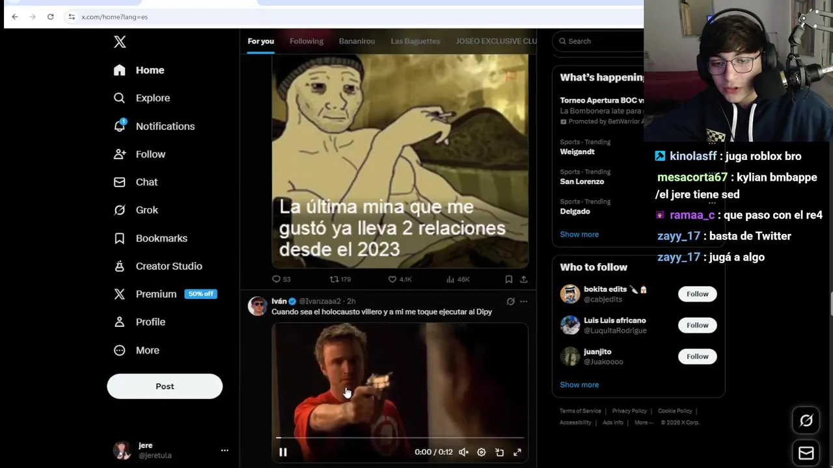Bookmark the meme post
The image size is (833, 468).
click(509, 279)
